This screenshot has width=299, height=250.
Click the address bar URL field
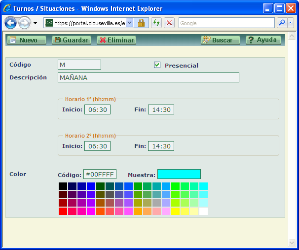coord(90,23)
